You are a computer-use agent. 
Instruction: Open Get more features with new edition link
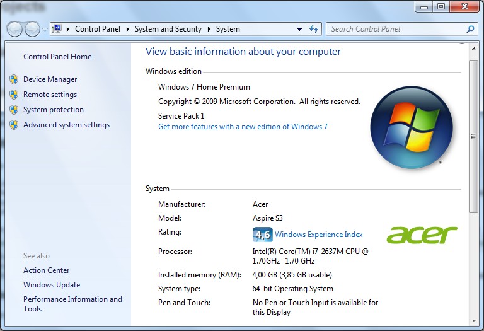[243, 127]
